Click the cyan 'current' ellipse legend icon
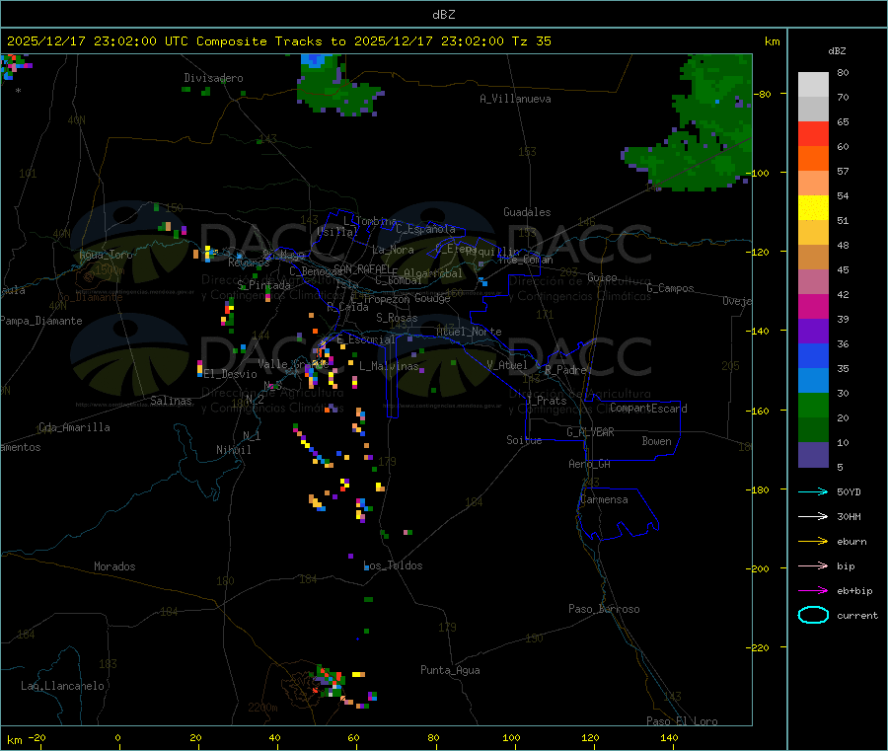This screenshot has width=888, height=751. (x=813, y=615)
